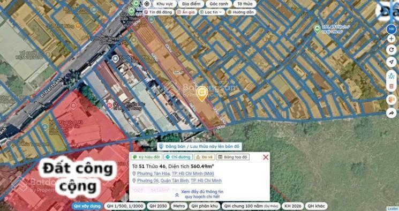399x211 pixels.
Task: Click Đăng bán / Lưu thửa này lên bản đồ
Action: 199,146
